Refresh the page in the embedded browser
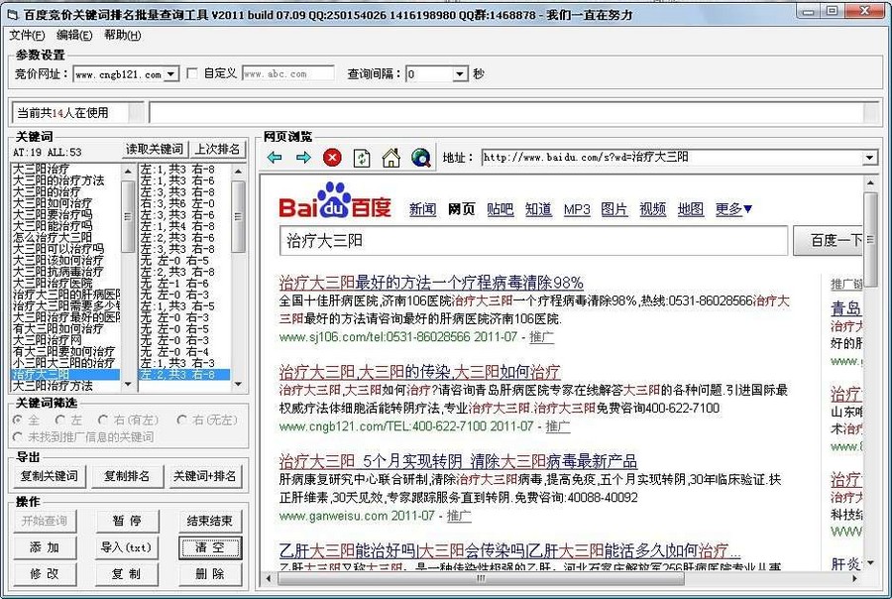Screen dimensions: 892x599 pyautogui.click(x=362, y=158)
